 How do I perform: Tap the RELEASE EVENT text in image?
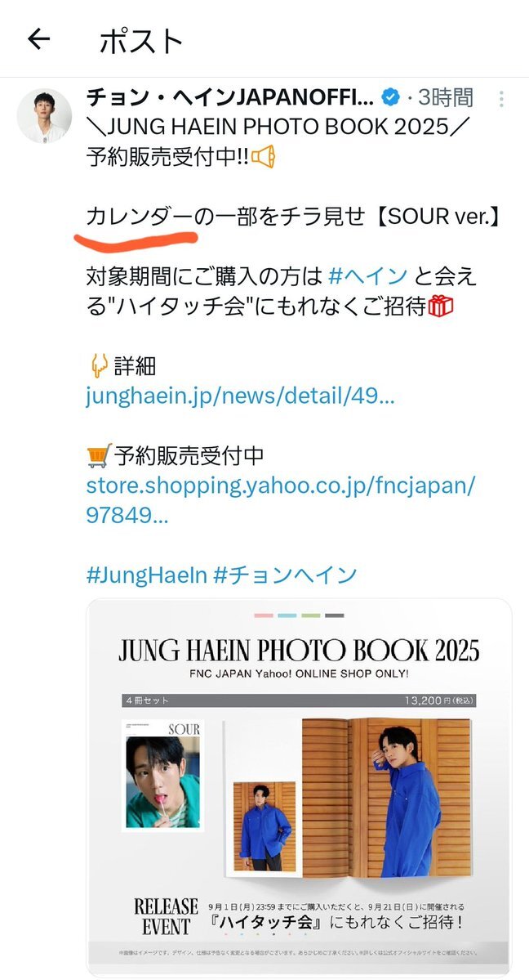166,917
